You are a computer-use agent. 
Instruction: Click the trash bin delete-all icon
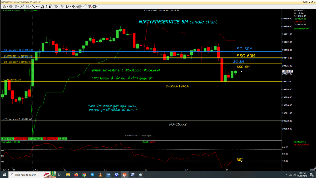[90, 7]
